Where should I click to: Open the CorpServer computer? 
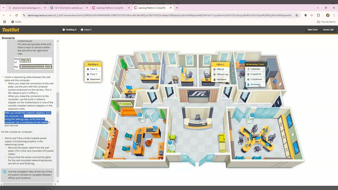(x=255, y=79)
